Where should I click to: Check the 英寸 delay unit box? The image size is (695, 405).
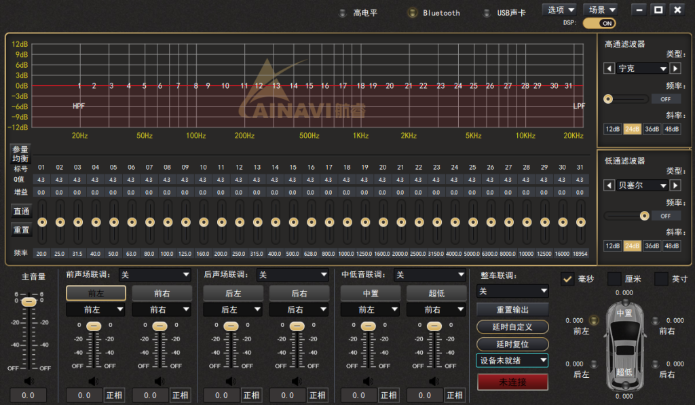pos(661,279)
